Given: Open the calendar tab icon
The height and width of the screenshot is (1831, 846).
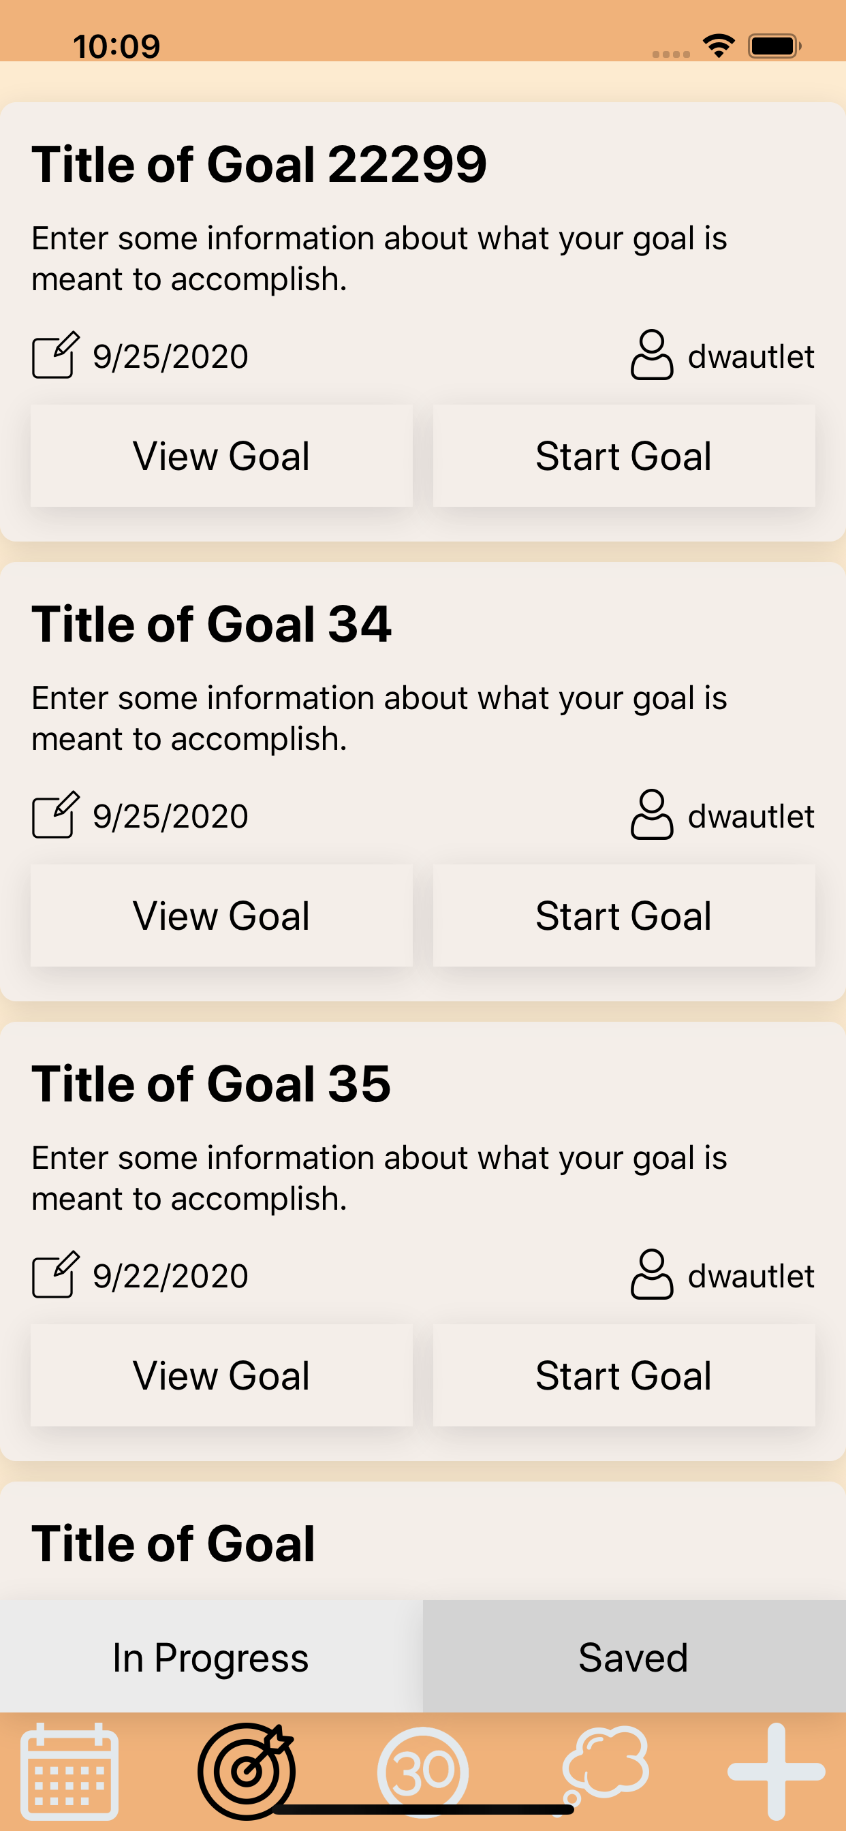Looking at the screenshot, I should 69,1770.
